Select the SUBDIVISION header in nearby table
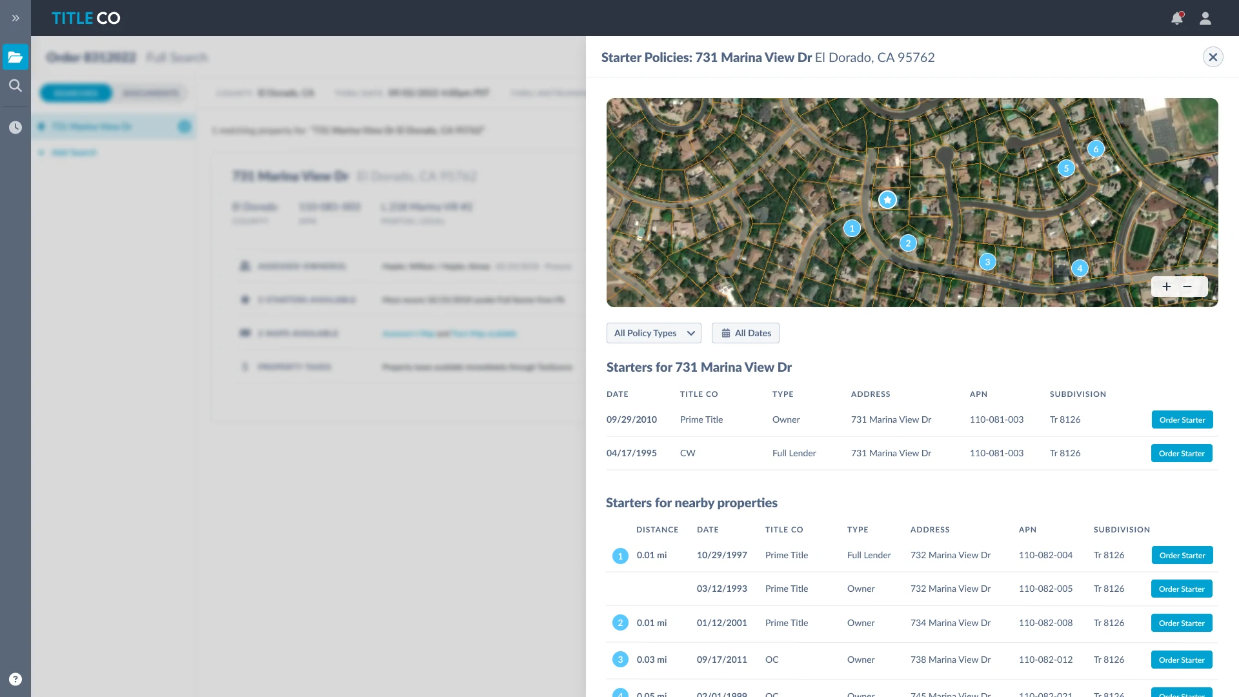The height and width of the screenshot is (697, 1239). (x=1122, y=530)
